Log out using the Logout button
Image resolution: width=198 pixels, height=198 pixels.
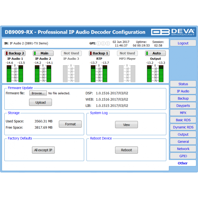pyautogui.click(x=183, y=43)
